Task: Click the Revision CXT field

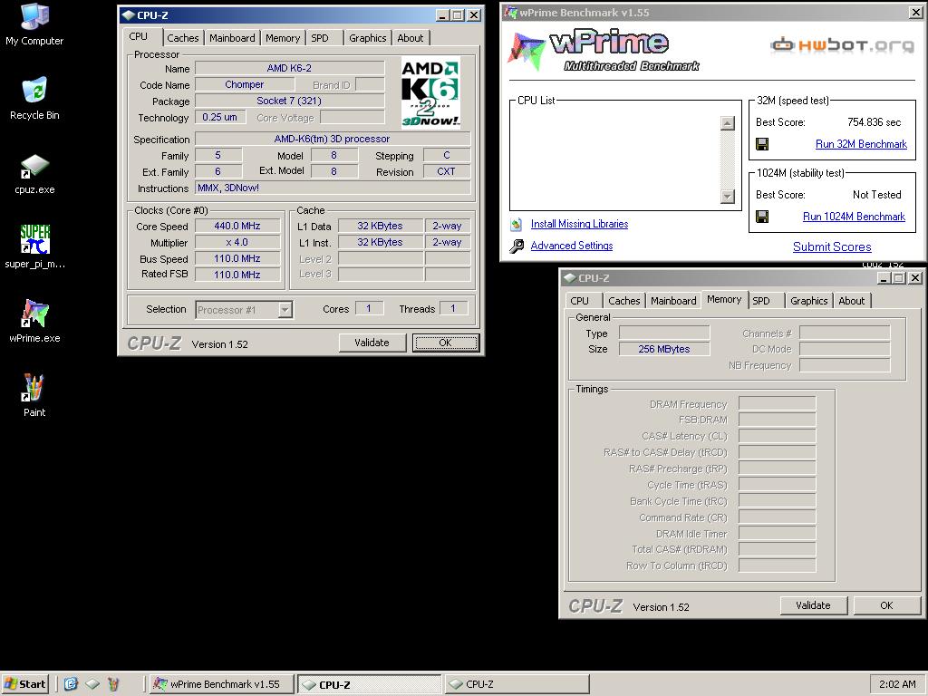Action: tap(446, 171)
